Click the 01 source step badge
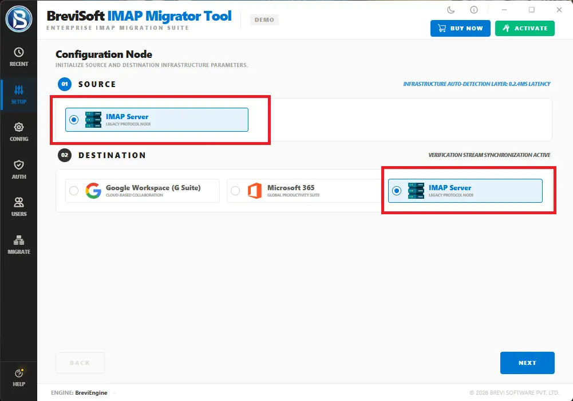The width and height of the screenshot is (573, 401). (65, 84)
